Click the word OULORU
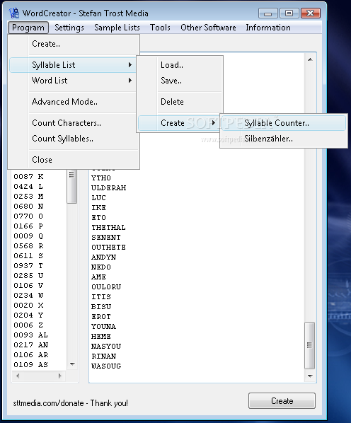Image resolution: width=351 pixels, height=423 pixels. click(x=106, y=286)
